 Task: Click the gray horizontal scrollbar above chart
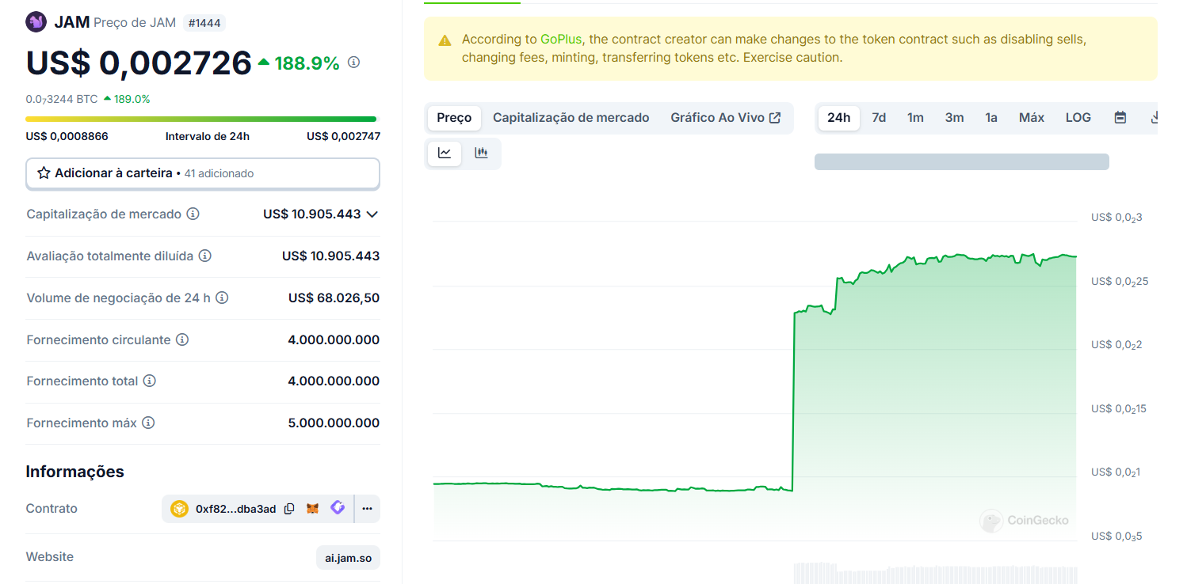962,161
